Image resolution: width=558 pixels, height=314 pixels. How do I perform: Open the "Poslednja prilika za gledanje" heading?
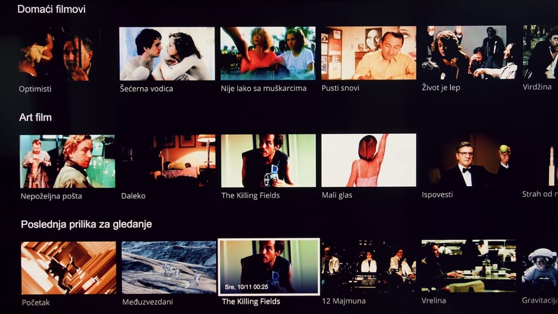[86, 225]
